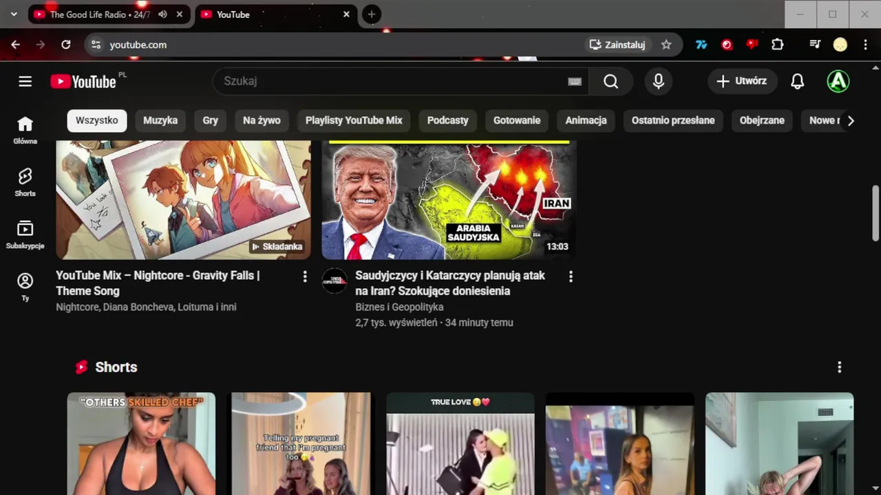
Task: Open a new browser tab
Action: [371, 14]
